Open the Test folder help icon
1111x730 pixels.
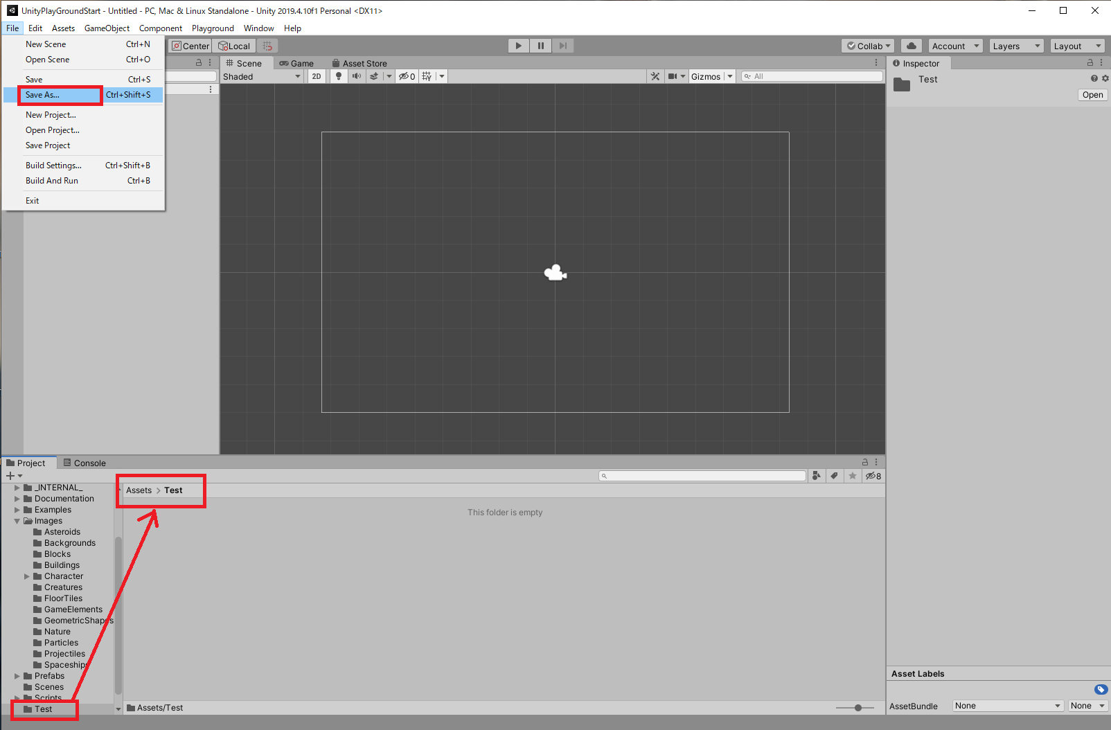[x=1094, y=78]
